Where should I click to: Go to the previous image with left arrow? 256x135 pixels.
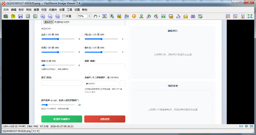(28, 16)
